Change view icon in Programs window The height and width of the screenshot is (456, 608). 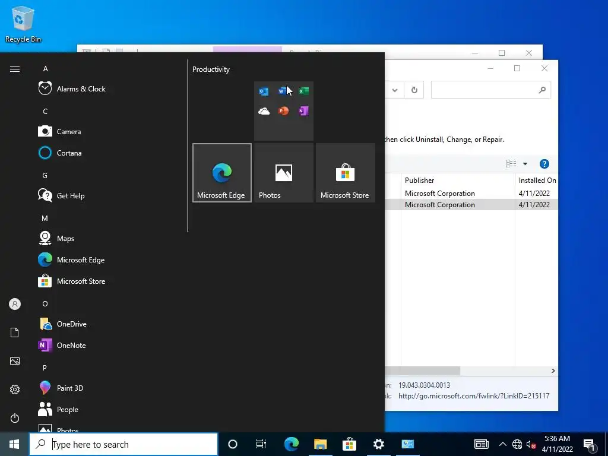click(511, 164)
